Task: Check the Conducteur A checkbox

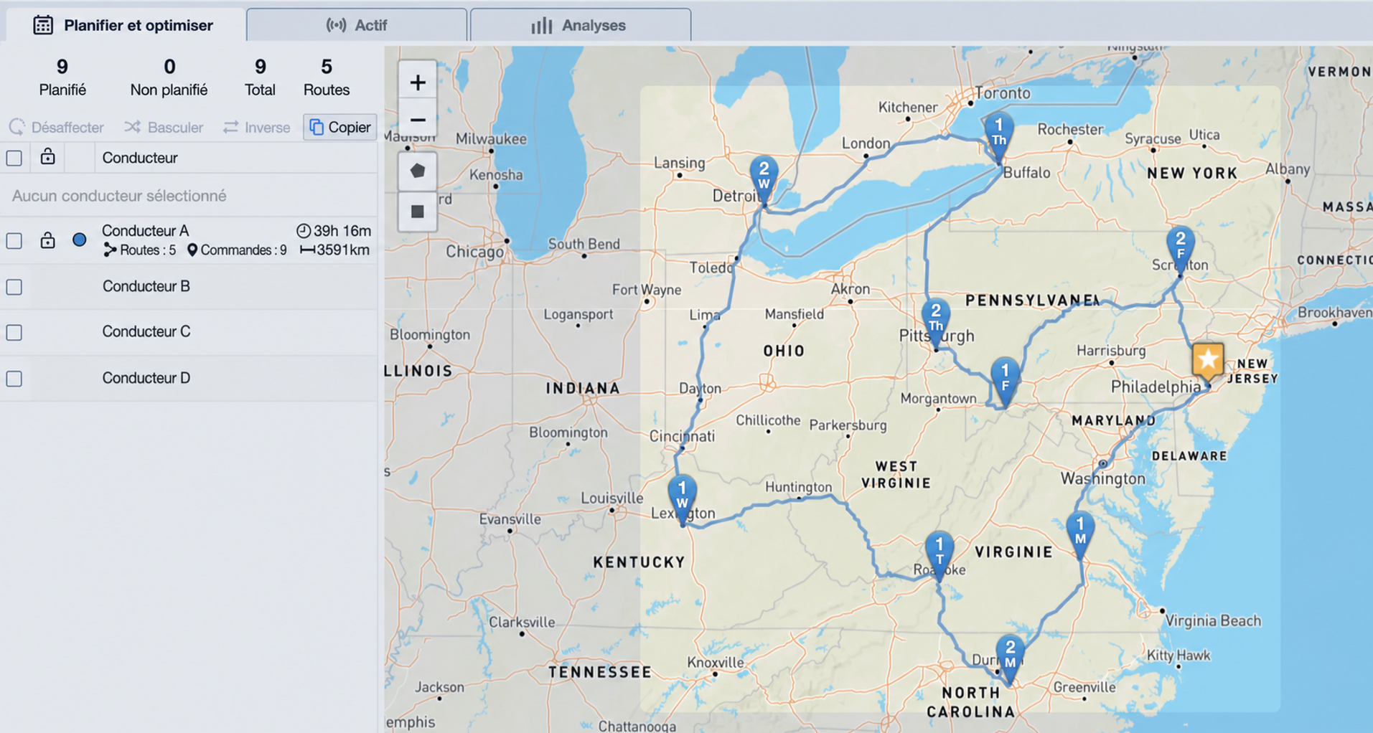Action: 14,240
